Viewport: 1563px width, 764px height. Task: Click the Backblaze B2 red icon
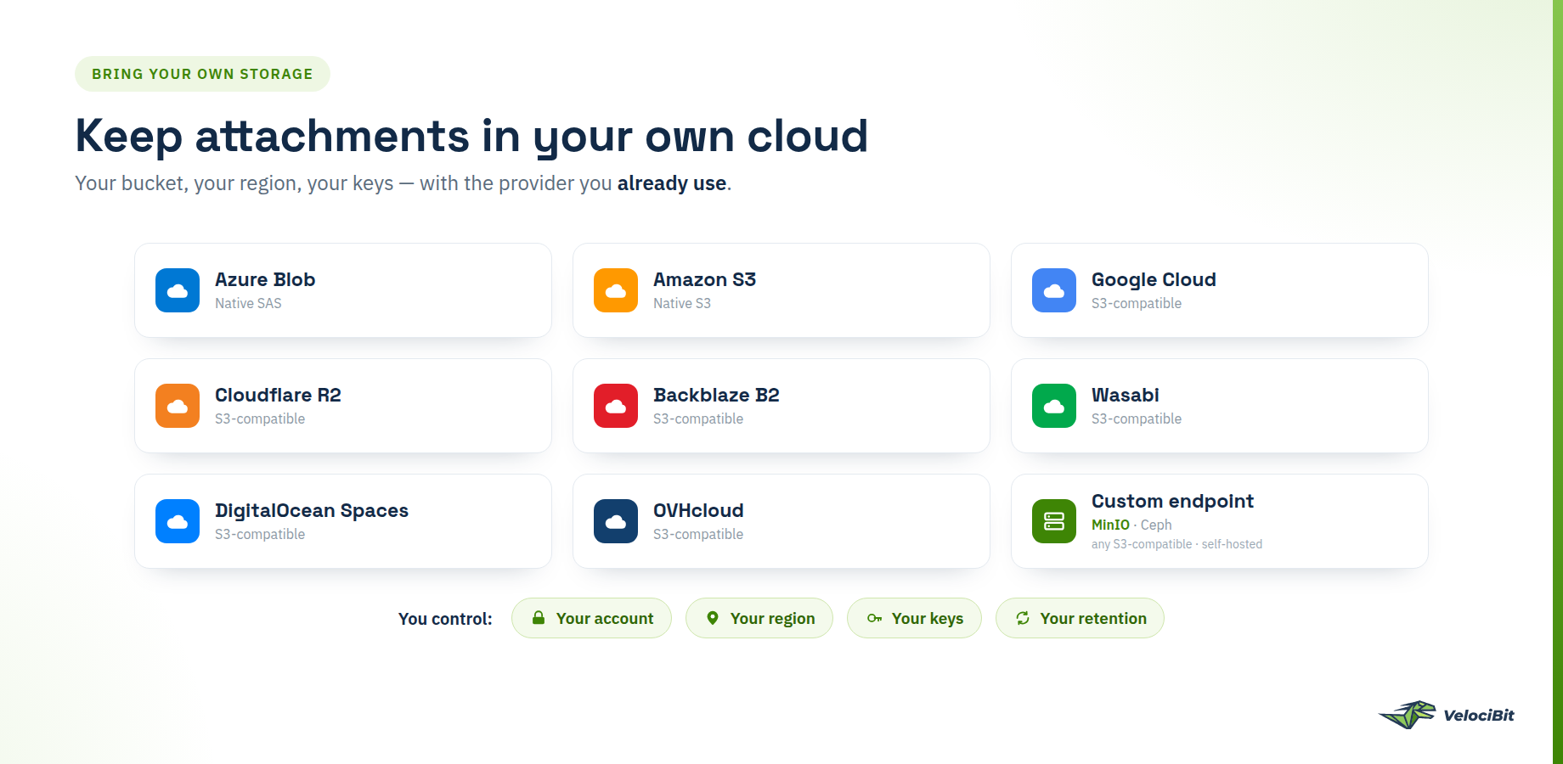click(616, 406)
